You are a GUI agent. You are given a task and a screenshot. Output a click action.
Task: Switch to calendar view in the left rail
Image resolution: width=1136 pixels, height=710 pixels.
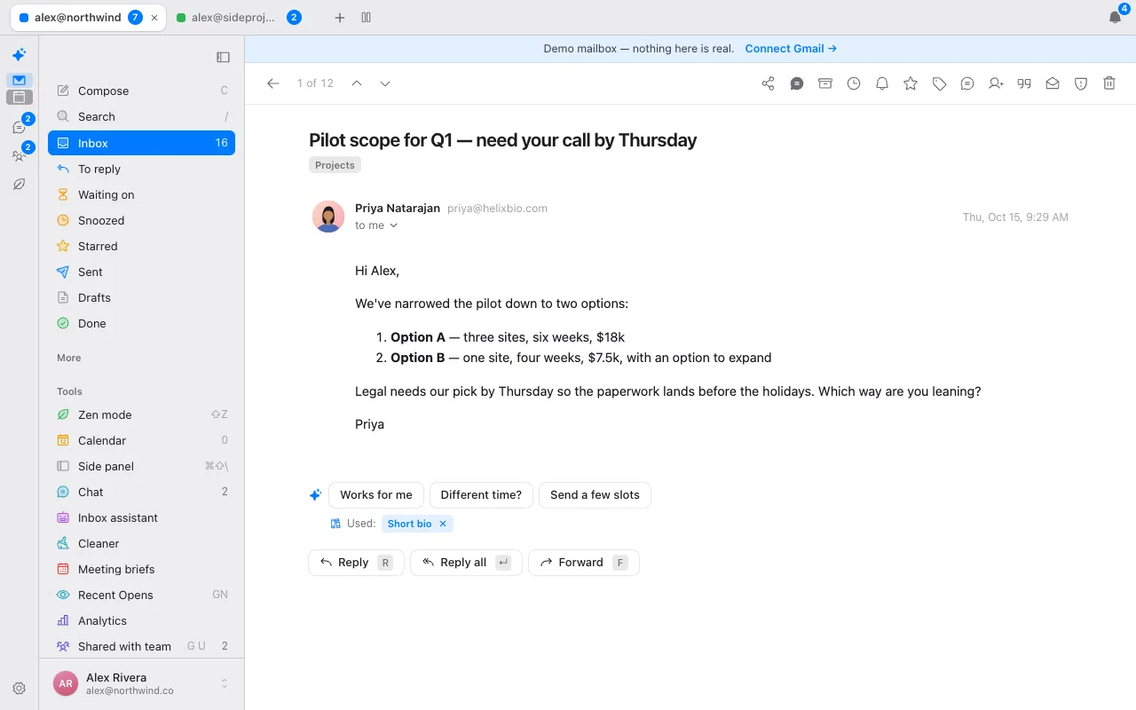20,98
